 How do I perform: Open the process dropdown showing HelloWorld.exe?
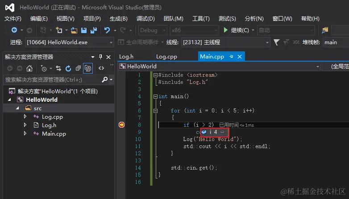coord(70,42)
